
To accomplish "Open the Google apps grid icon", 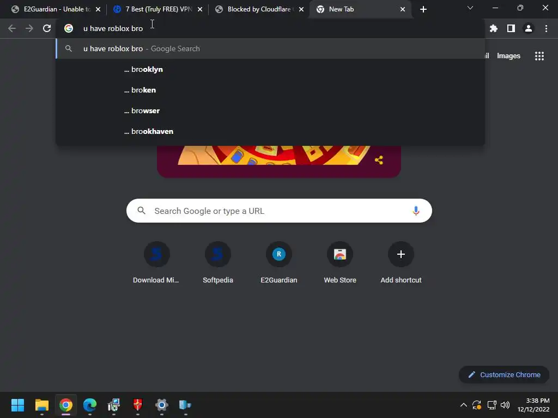I will point(539,56).
